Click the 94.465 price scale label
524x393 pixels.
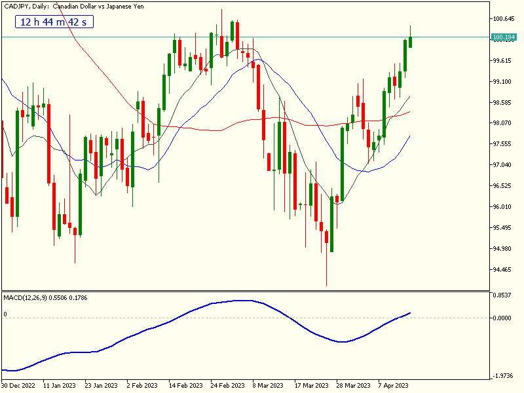tap(503, 269)
